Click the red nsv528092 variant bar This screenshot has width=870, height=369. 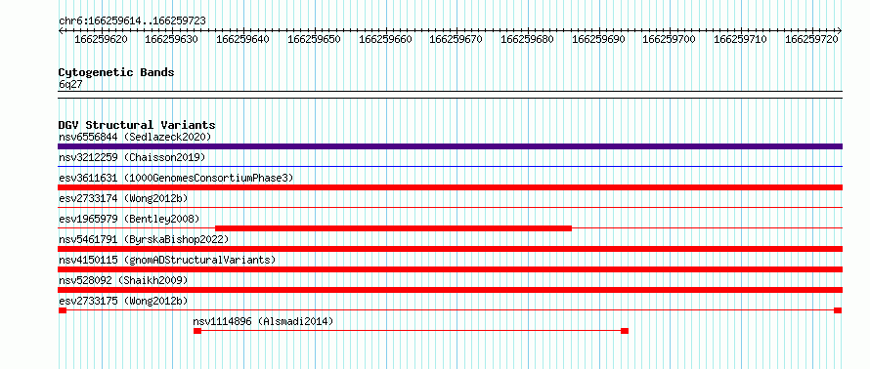pos(450,290)
